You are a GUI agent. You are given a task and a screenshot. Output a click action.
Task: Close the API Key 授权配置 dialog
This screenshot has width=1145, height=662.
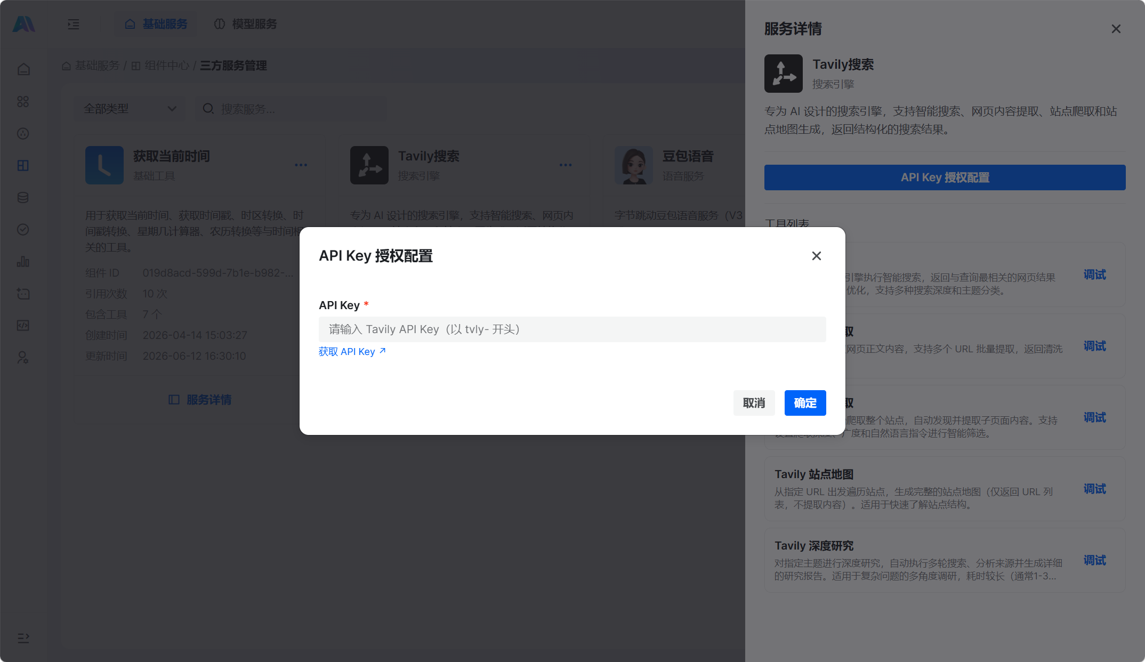coord(817,256)
